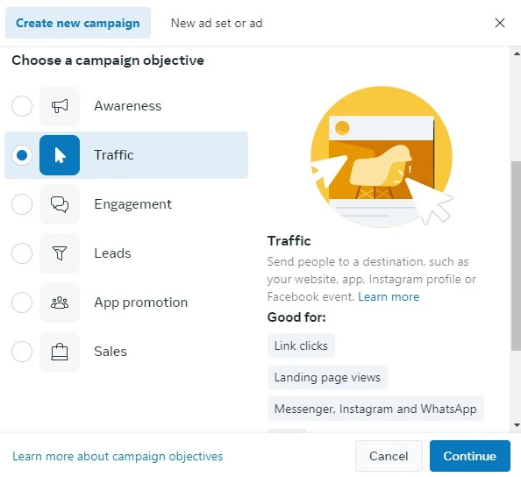Click the App promotion people icon
The image size is (521, 477).
coord(60,303)
